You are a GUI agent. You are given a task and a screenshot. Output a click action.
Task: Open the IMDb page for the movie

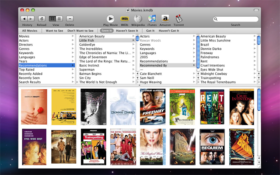[x=125, y=18]
